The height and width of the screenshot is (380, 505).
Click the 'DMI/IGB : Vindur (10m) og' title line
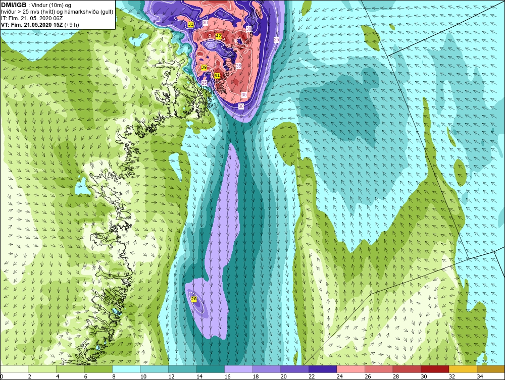pyautogui.click(x=36, y=5)
